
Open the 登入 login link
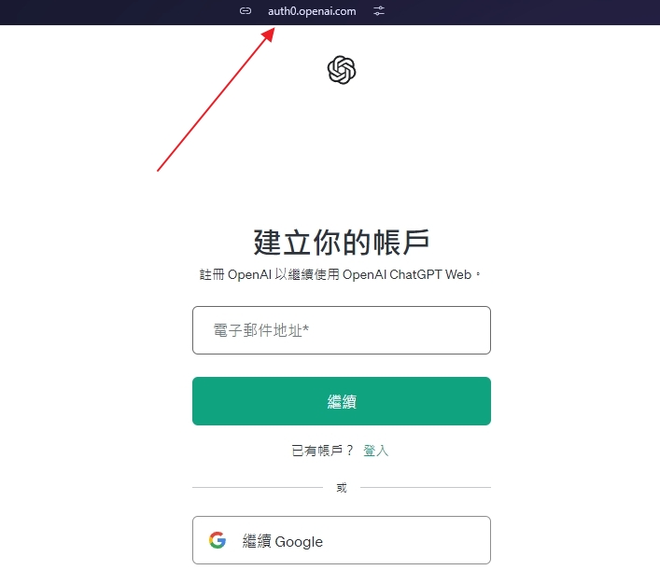[x=375, y=451]
